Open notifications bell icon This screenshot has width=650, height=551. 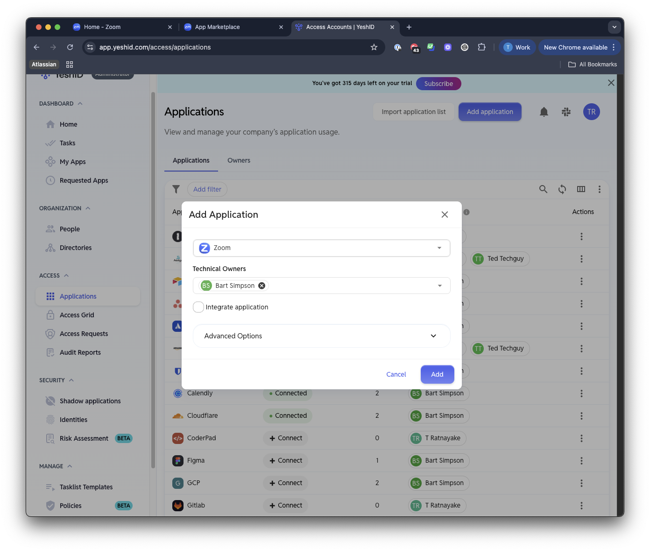pos(544,112)
